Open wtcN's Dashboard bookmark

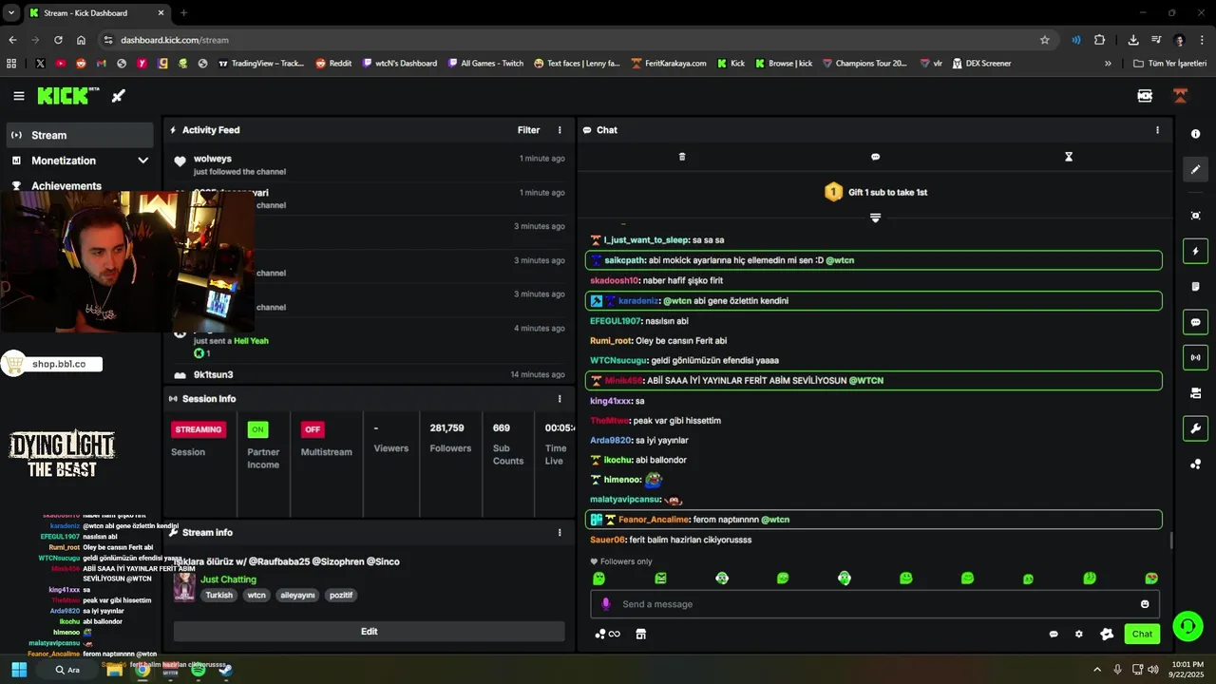[x=400, y=64]
